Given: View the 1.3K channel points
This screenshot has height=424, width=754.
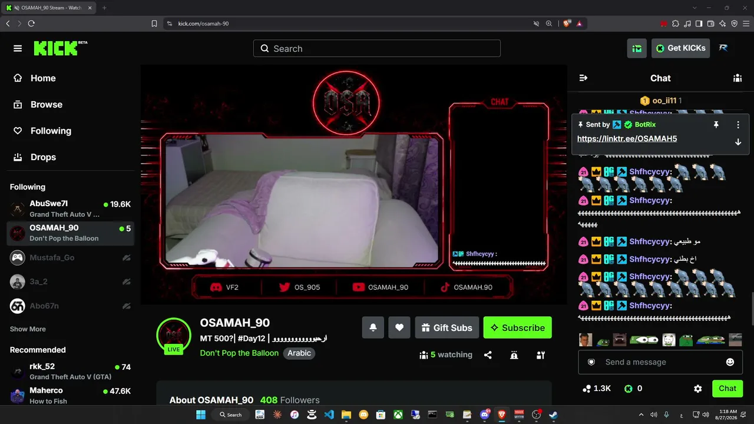Looking at the screenshot, I should pyautogui.click(x=596, y=389).
